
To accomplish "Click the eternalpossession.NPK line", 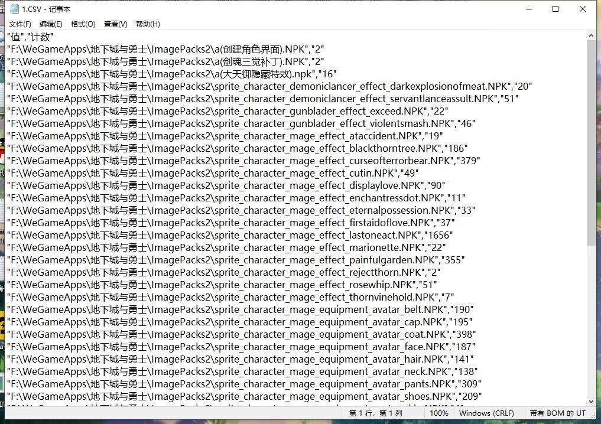I will tap(241, 210).
